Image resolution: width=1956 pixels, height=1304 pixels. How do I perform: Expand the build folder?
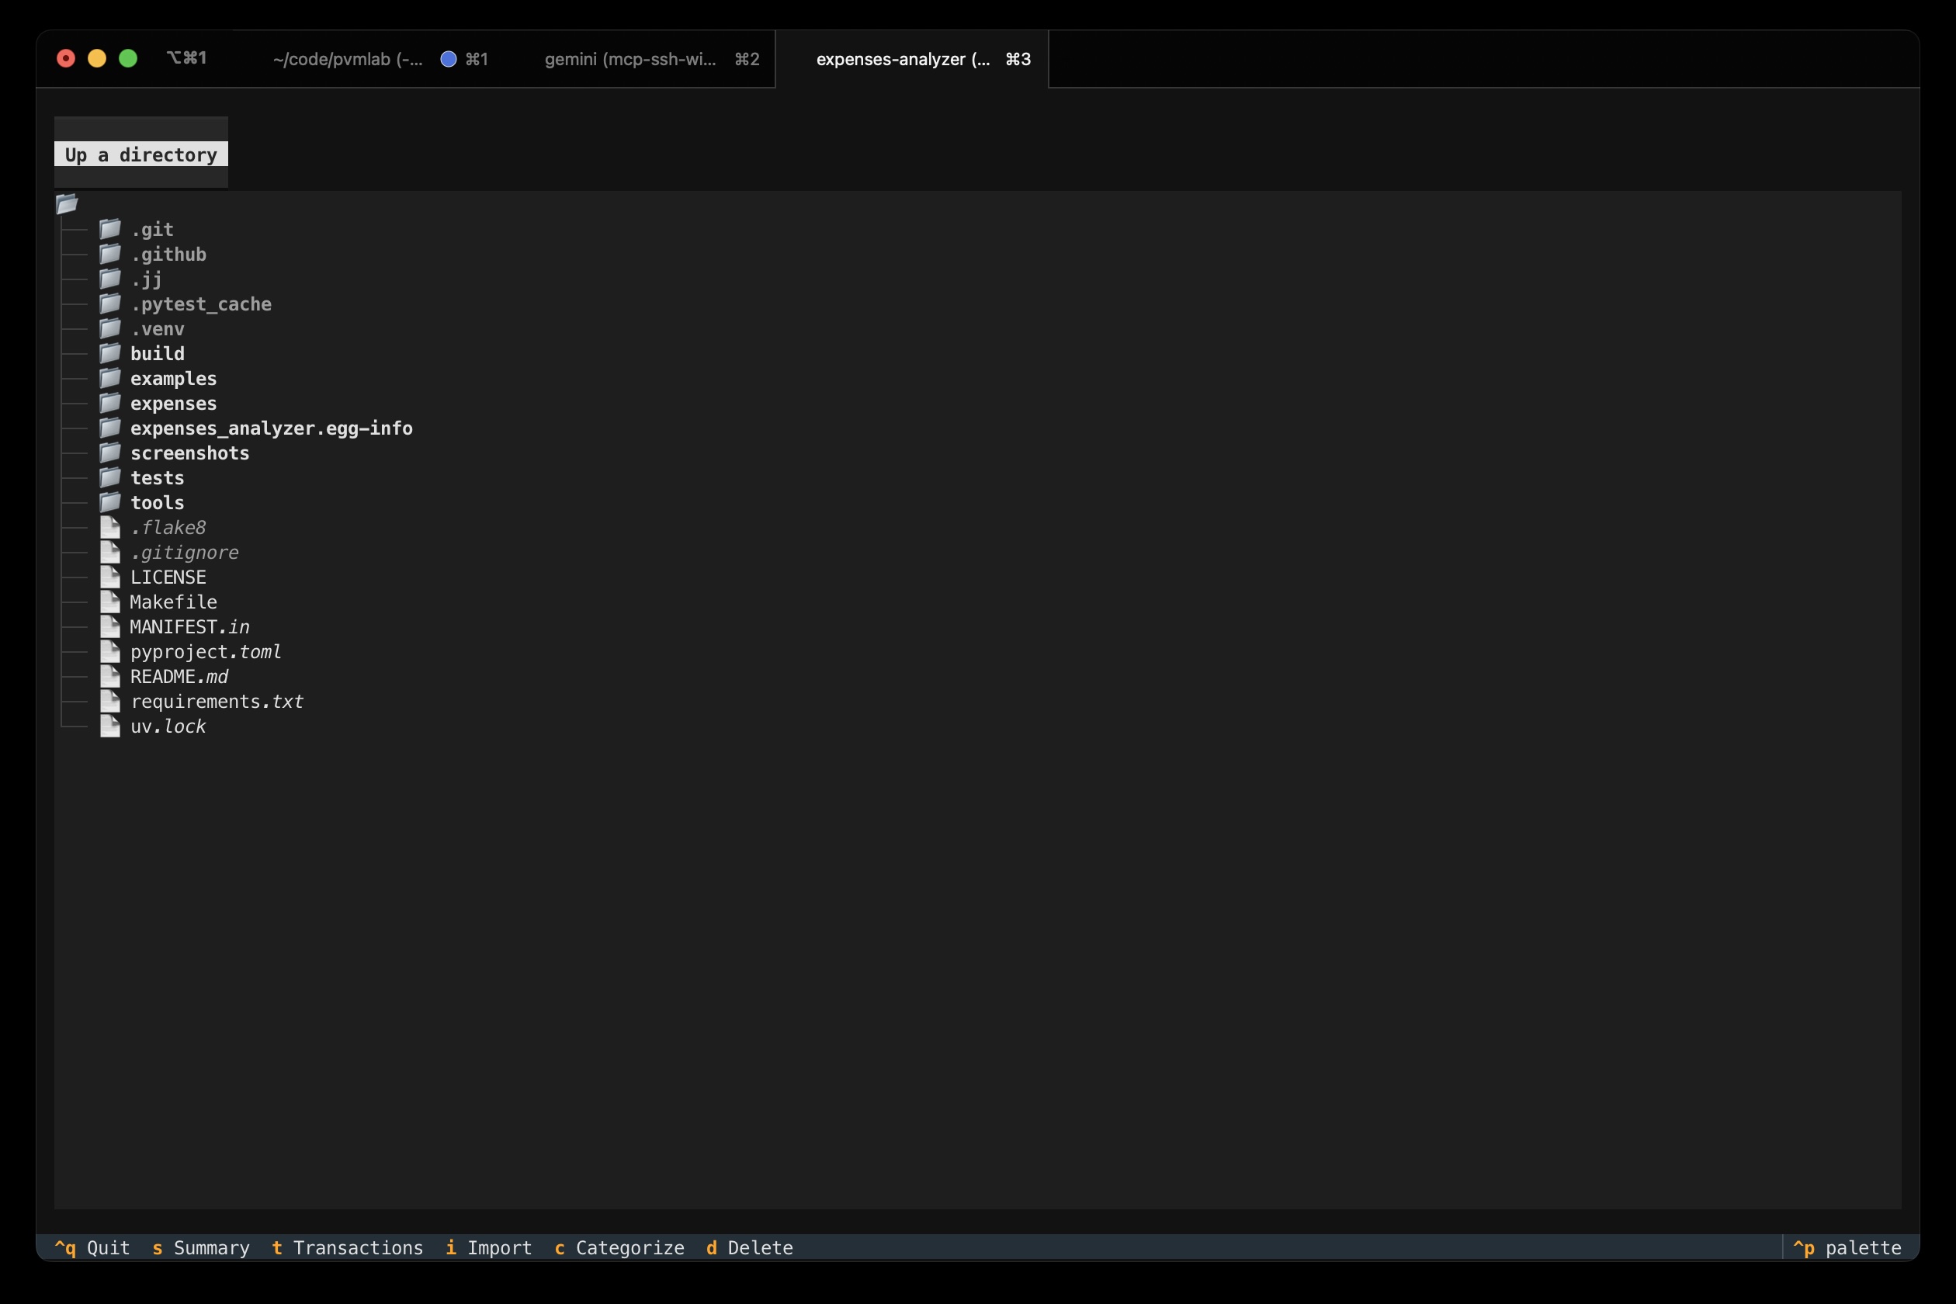[157, 353]
